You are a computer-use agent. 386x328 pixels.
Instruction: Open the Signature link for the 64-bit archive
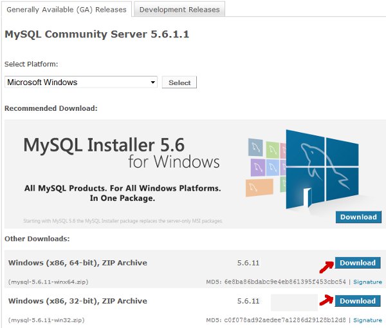click(x=367, y=282)
